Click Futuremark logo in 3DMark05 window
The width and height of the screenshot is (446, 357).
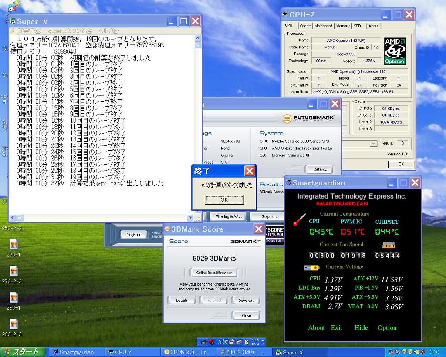coord(308,118)
